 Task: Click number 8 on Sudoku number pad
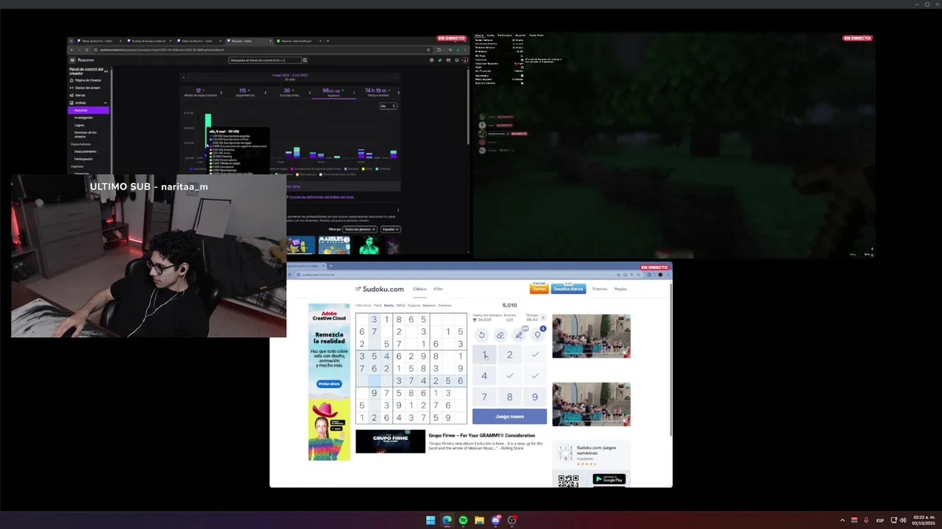tap(509, 397)
